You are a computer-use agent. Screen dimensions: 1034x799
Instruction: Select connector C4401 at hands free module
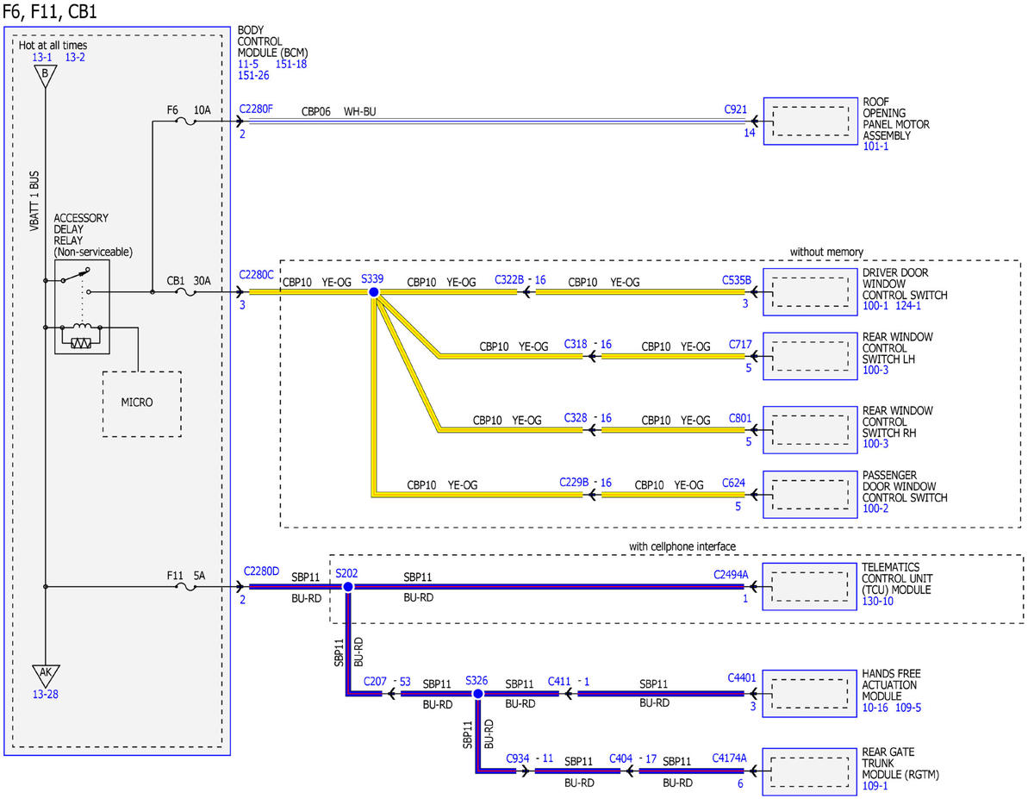(741, 679)
